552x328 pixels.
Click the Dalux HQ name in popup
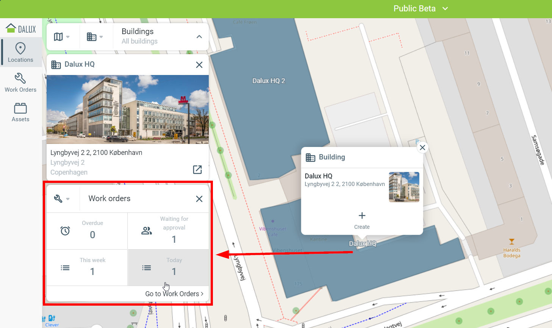(x=318, y=176)
